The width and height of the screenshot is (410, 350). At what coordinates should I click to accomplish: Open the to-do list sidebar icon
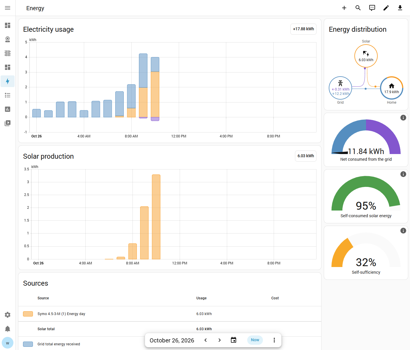[x=8, y=95]
